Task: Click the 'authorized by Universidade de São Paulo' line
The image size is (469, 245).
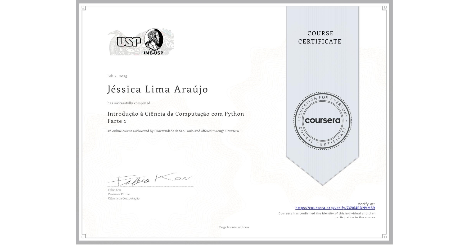Action: point(173,131)
